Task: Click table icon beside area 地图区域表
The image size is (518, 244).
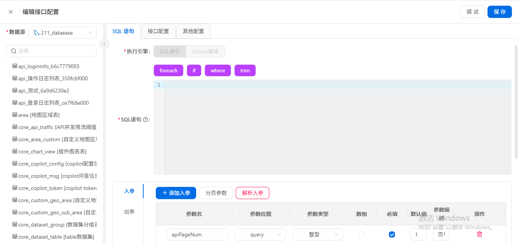Action: (x=15, y=115)
